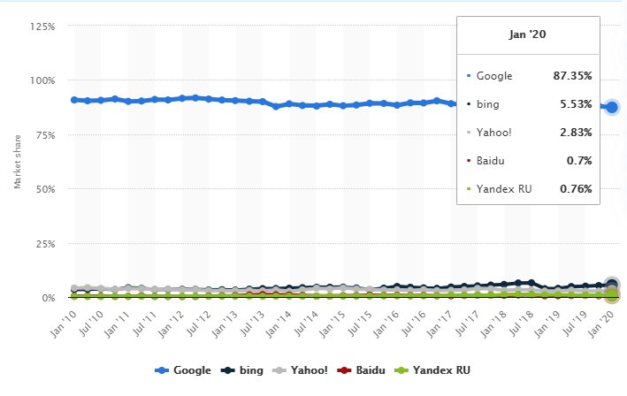Click Yahoo! 2.83% tooltip row

tap(528, 132)
